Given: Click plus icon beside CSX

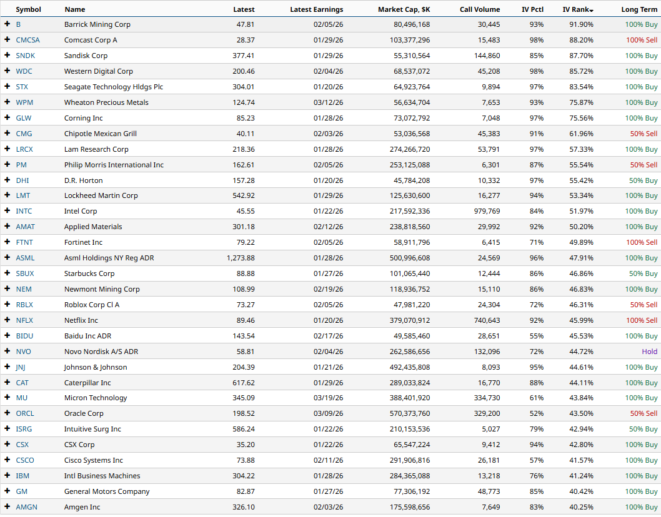Looking at the screenshot, I should pyautogui.click(x=7, y=444).
